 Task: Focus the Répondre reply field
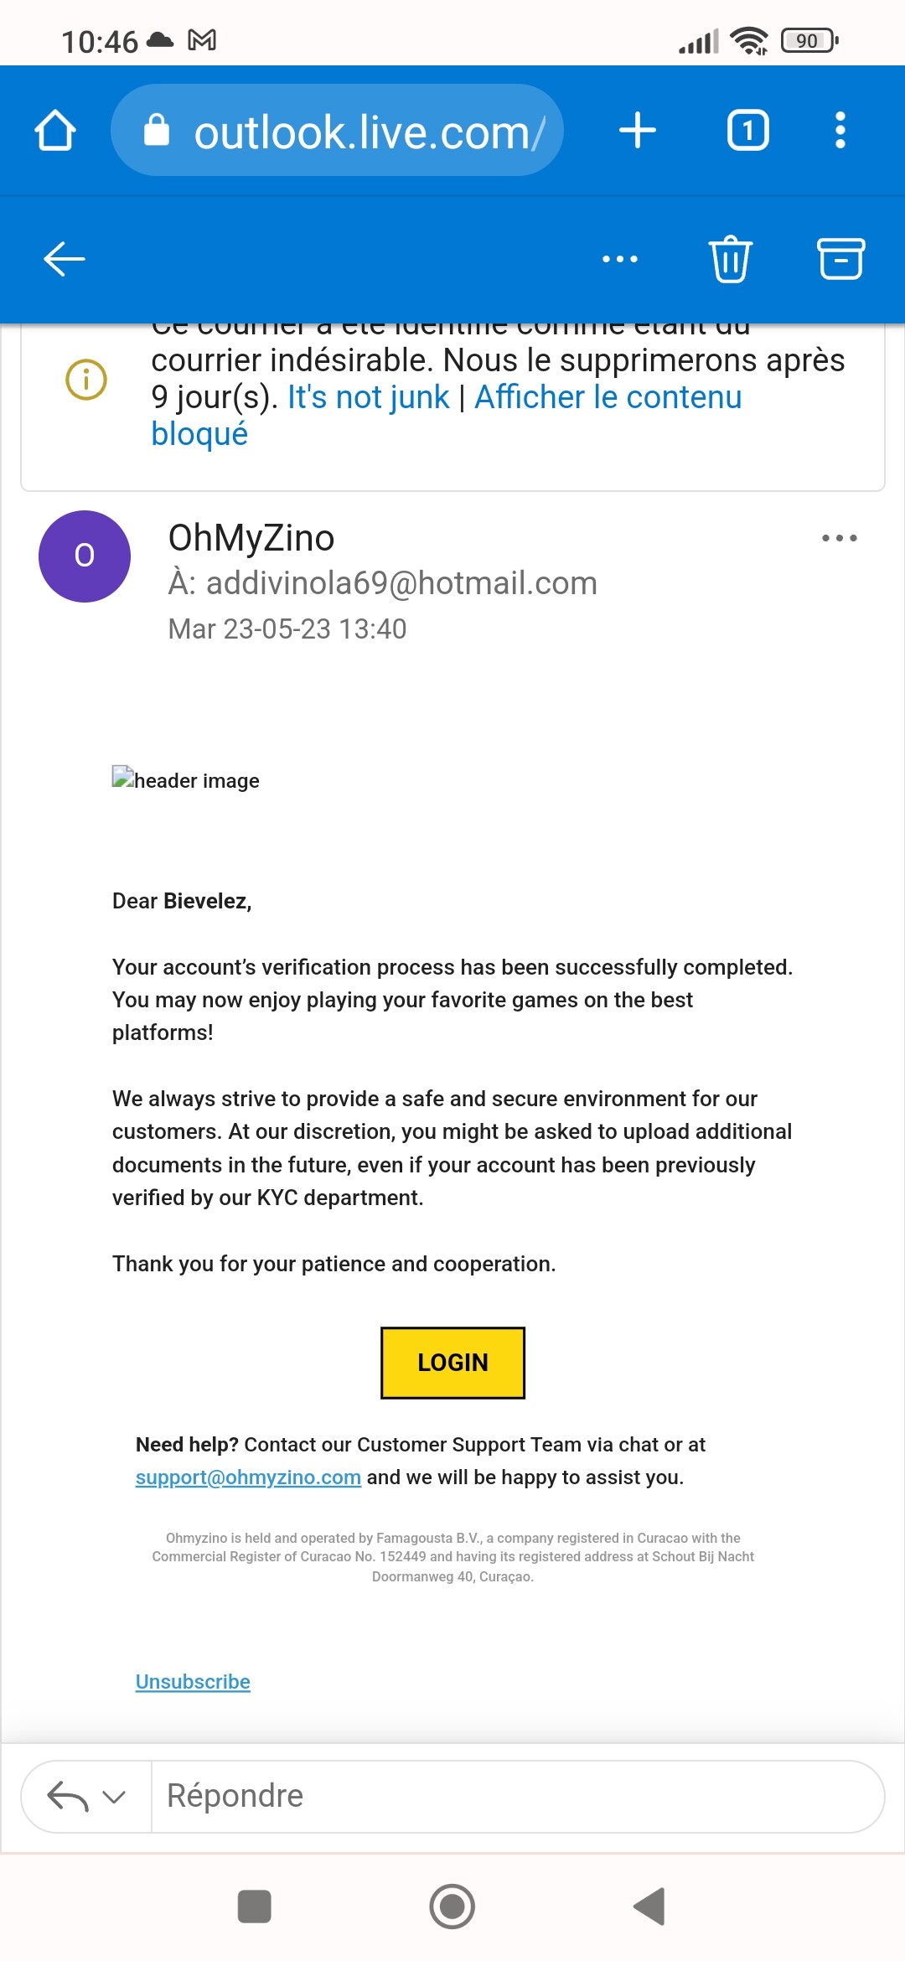(503, 1797)
